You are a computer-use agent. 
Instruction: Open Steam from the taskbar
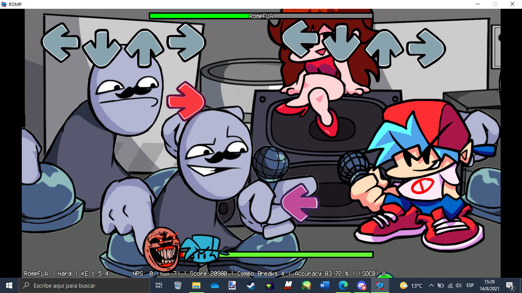point(251,285)
